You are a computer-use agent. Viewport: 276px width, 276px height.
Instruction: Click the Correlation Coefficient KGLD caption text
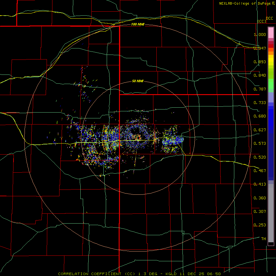tap(139, 274)
